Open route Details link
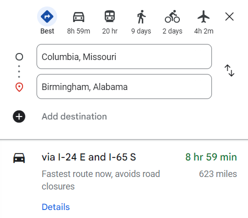Image resolution: width=248 pixels, height=218 pixels. tap(56, 207)
